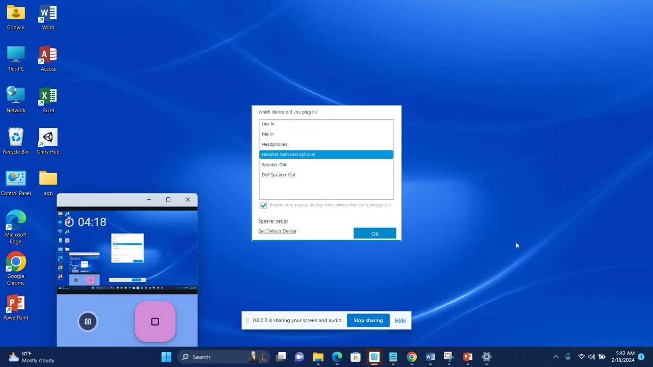This screenshot has height=367, width=653.
Task: Stop the recording with the pink square button
Action: point(155,322)
